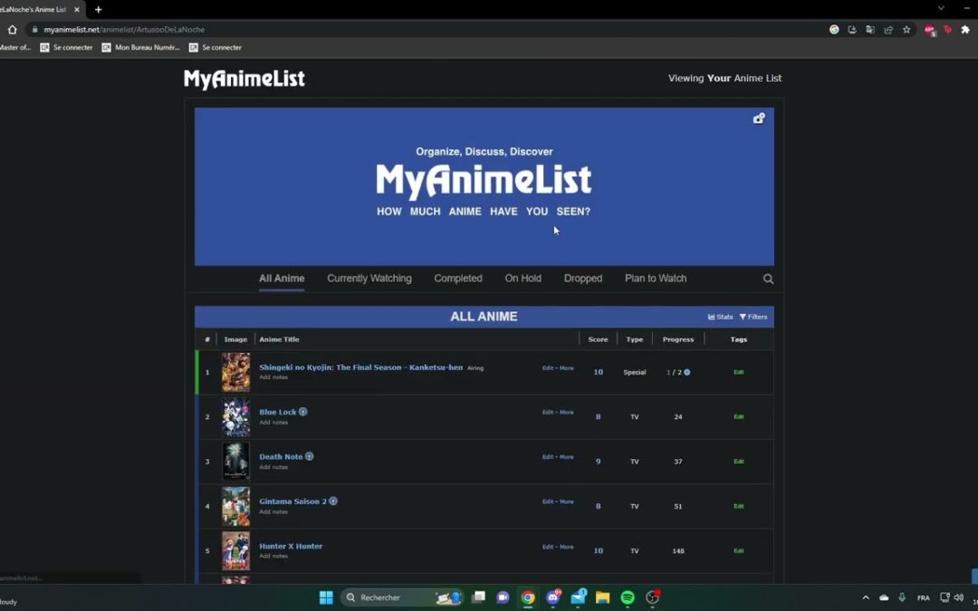Click Add notes under Blue Lock

(x=273, y=422)
